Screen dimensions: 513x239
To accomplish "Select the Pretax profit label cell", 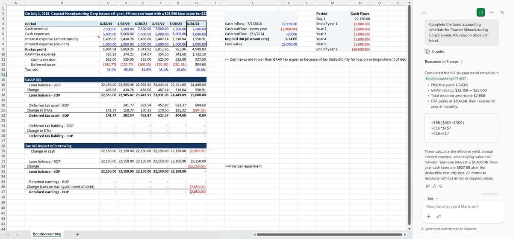I will [x=62, y=49].
